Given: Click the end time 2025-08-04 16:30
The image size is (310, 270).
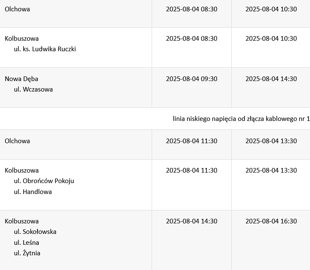Looking at the screenshot, I should tap(271, 221).
